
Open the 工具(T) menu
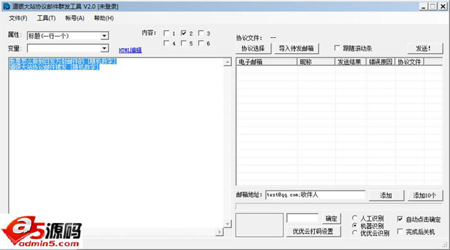pos(46,19)
